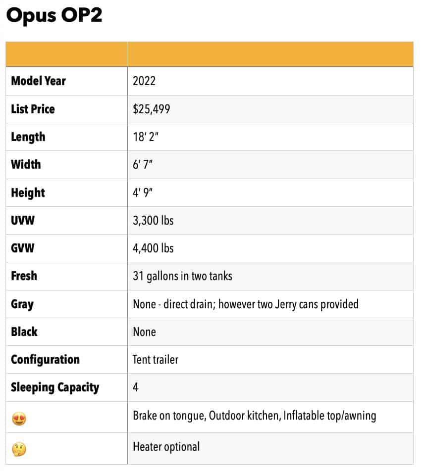
Task: Click the Height value 4' 9"
Action: click(x=143, y=192)
